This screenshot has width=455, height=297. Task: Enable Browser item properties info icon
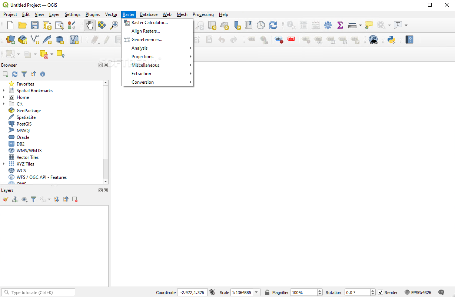click(x=43, y=74)
